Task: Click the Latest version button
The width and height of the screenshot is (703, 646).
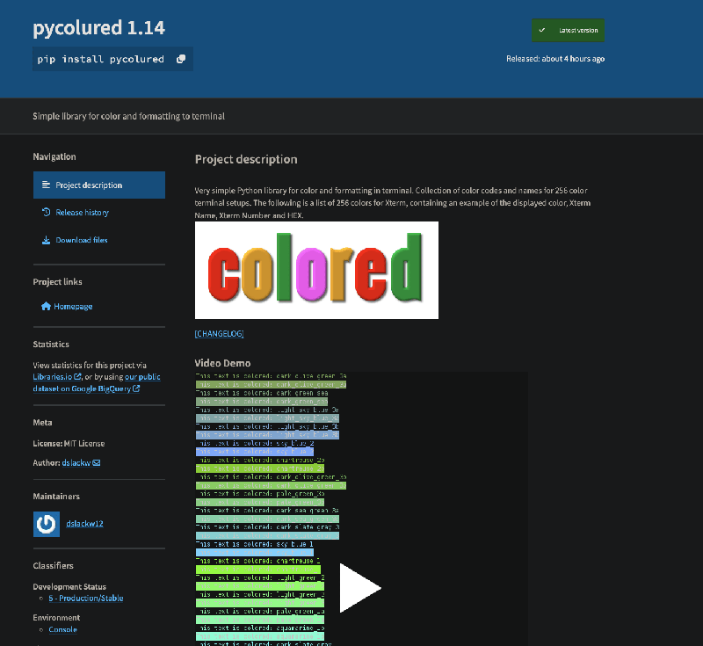Action: point(568,30)
